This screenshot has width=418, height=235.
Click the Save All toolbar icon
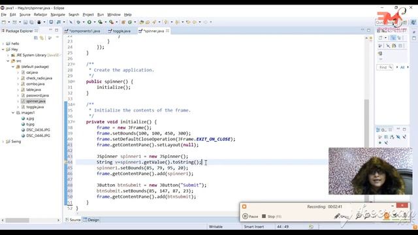point(31,22)
